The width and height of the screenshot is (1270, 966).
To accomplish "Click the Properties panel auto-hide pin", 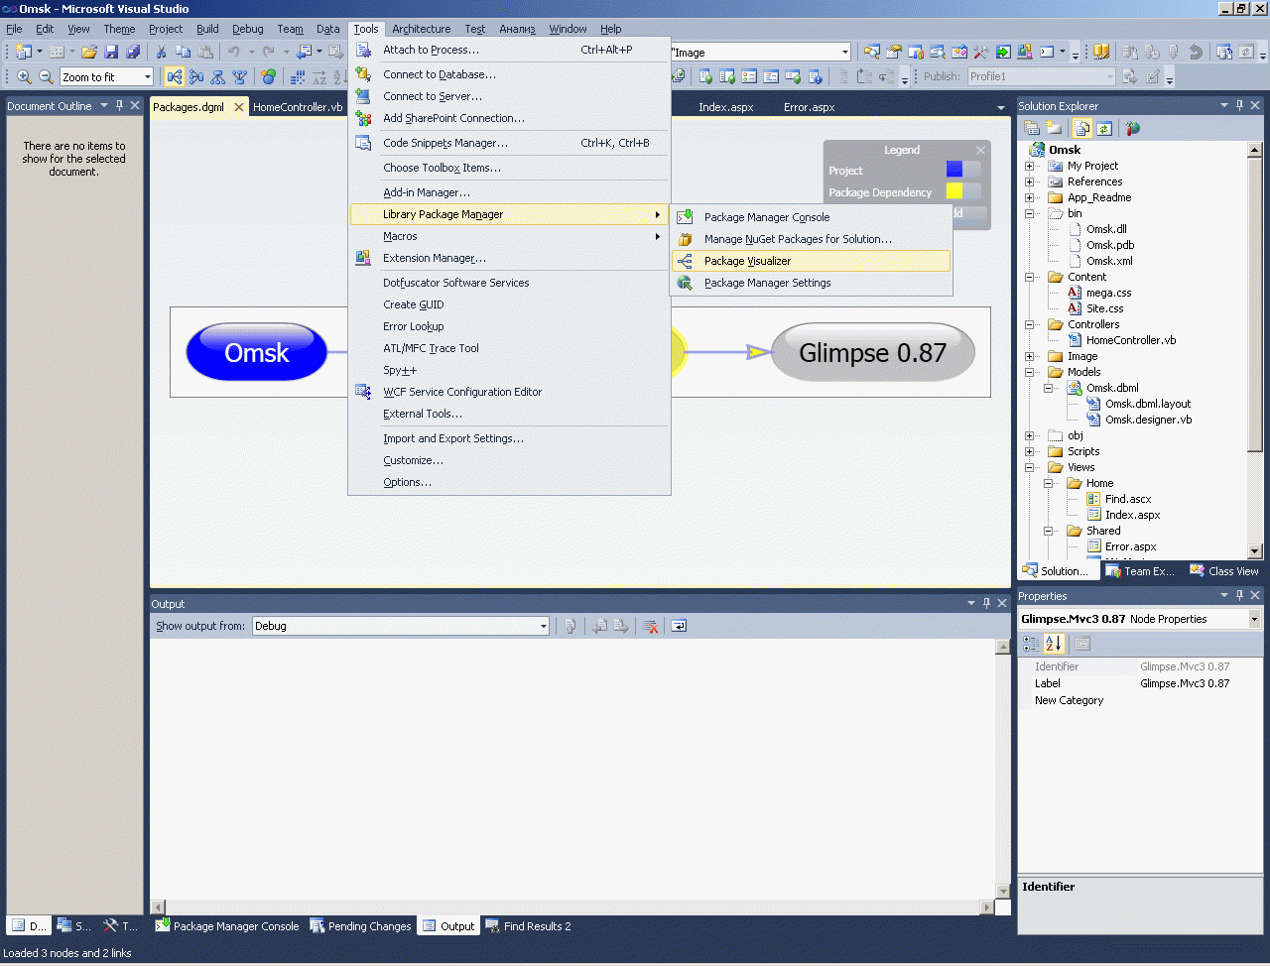I will point(1239,595).
